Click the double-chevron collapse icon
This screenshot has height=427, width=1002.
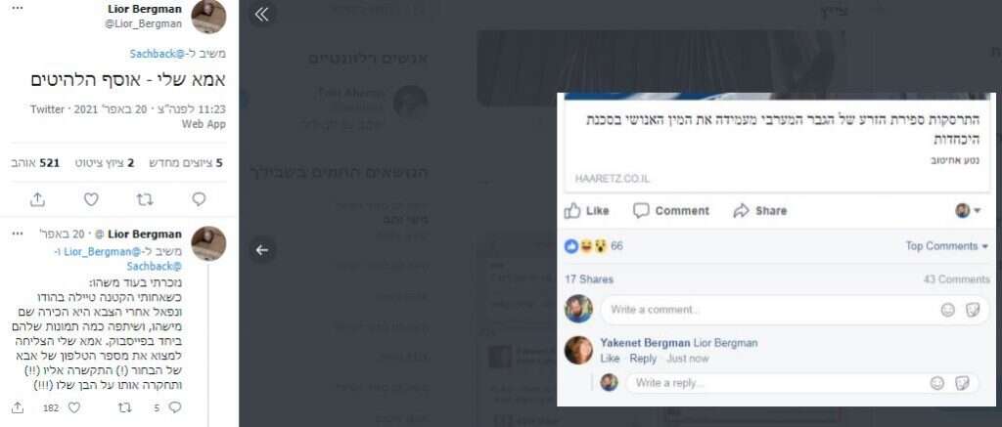[261, 15]
